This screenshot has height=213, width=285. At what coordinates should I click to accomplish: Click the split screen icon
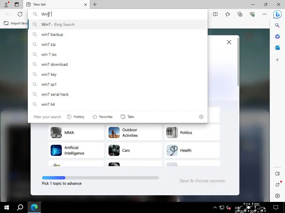215,14
